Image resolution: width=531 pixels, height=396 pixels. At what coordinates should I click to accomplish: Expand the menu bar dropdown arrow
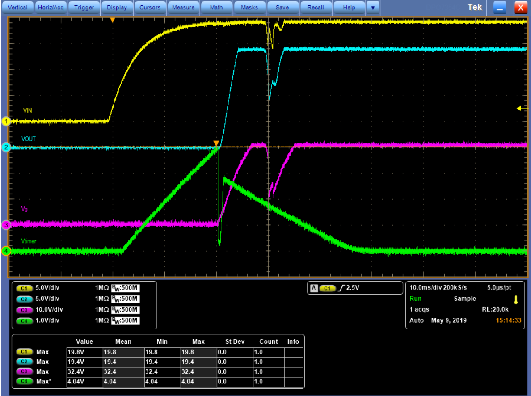click(x=373, y=8)
